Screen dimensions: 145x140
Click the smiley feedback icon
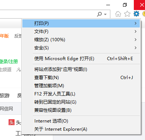click(x=144, y=14)
